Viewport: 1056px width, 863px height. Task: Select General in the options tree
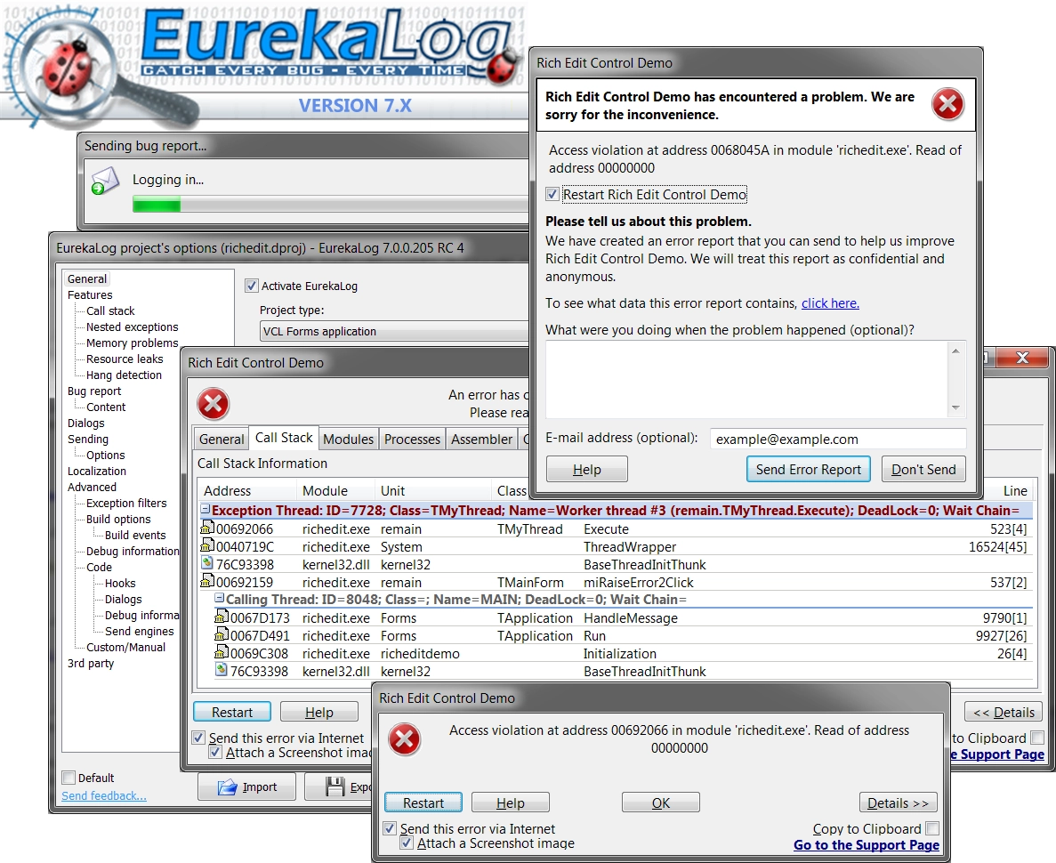pyautogui.click(x=87, y=278)
